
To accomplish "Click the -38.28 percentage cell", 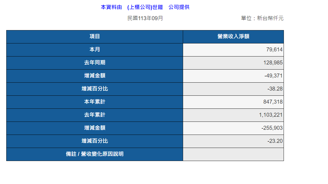I will pos(275,89).
